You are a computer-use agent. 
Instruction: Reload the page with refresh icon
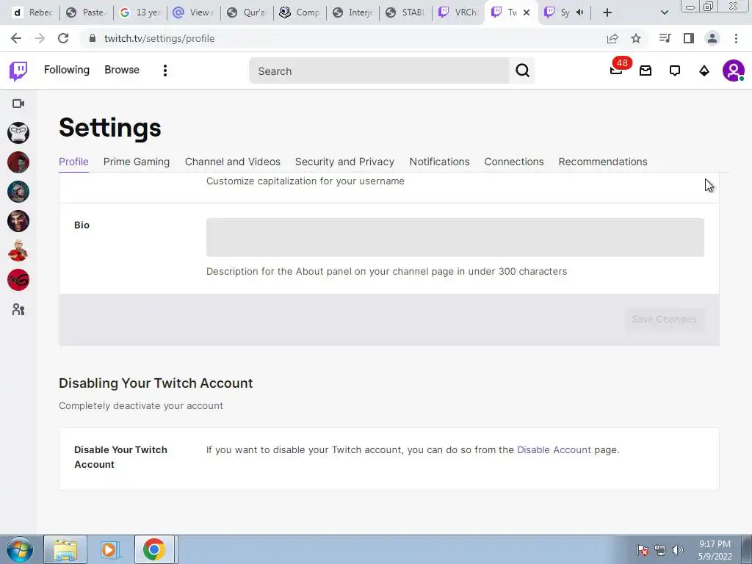click(63, 38)
